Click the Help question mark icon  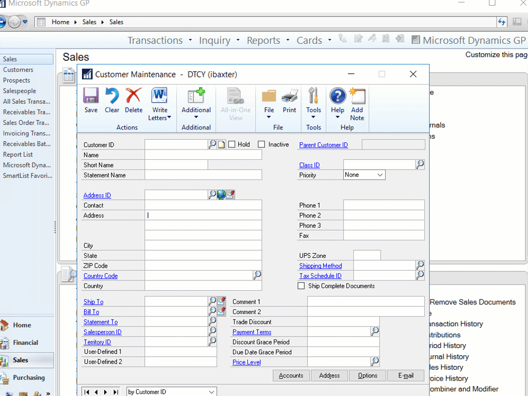coord(337,95)
